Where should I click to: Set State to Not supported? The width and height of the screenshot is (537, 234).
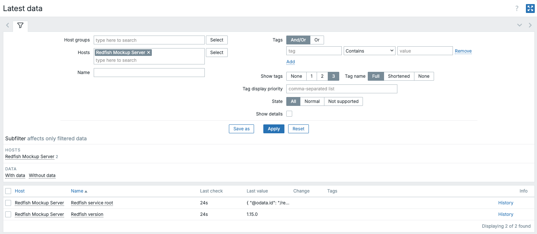(343, 101)
